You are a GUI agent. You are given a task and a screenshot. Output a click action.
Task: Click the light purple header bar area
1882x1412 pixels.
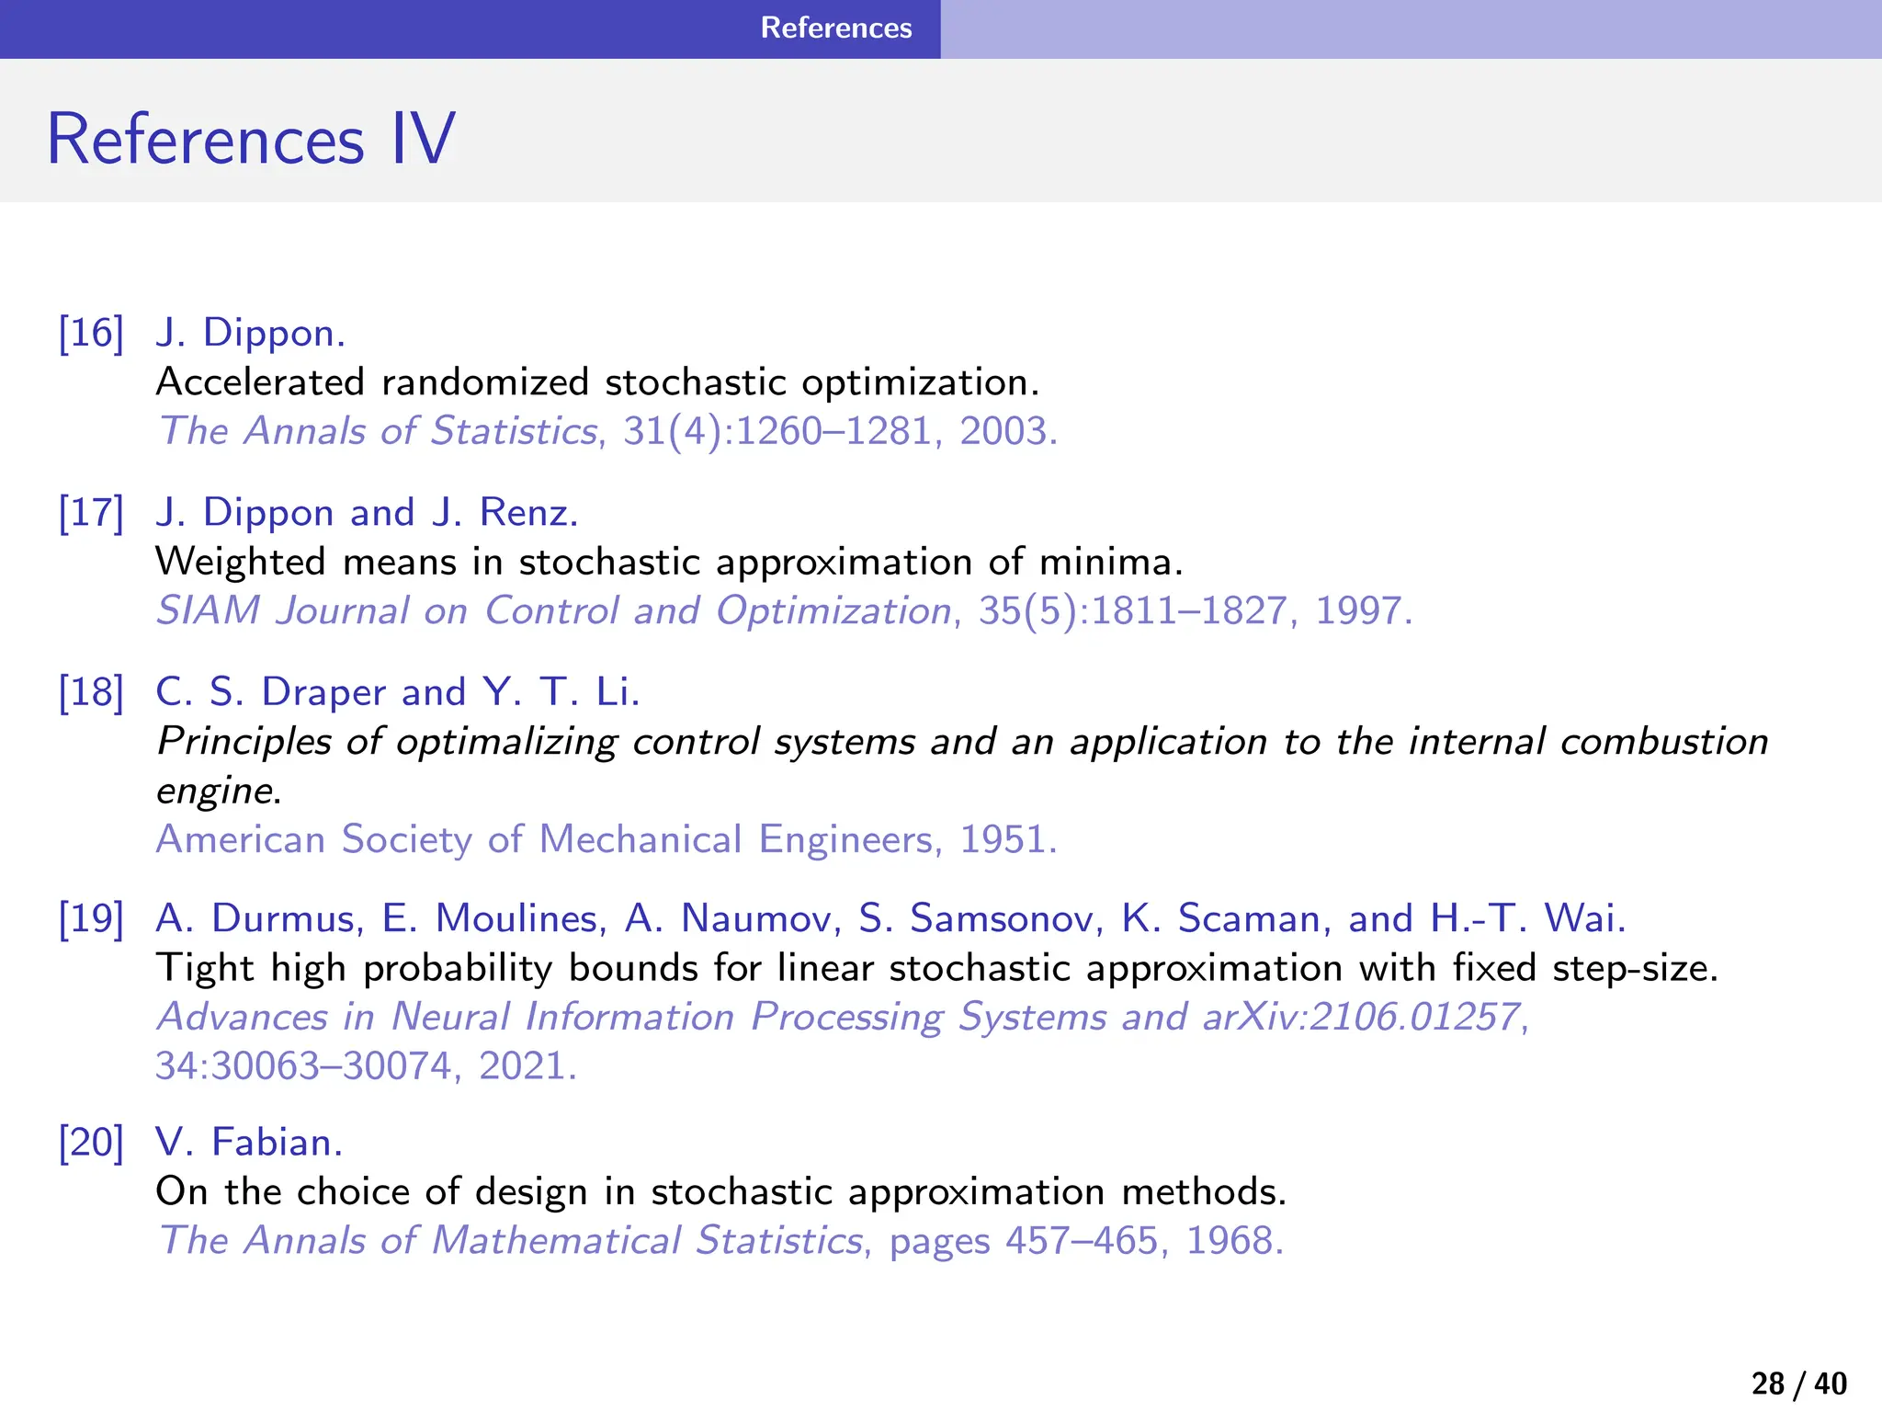(x=1411, y=28)
